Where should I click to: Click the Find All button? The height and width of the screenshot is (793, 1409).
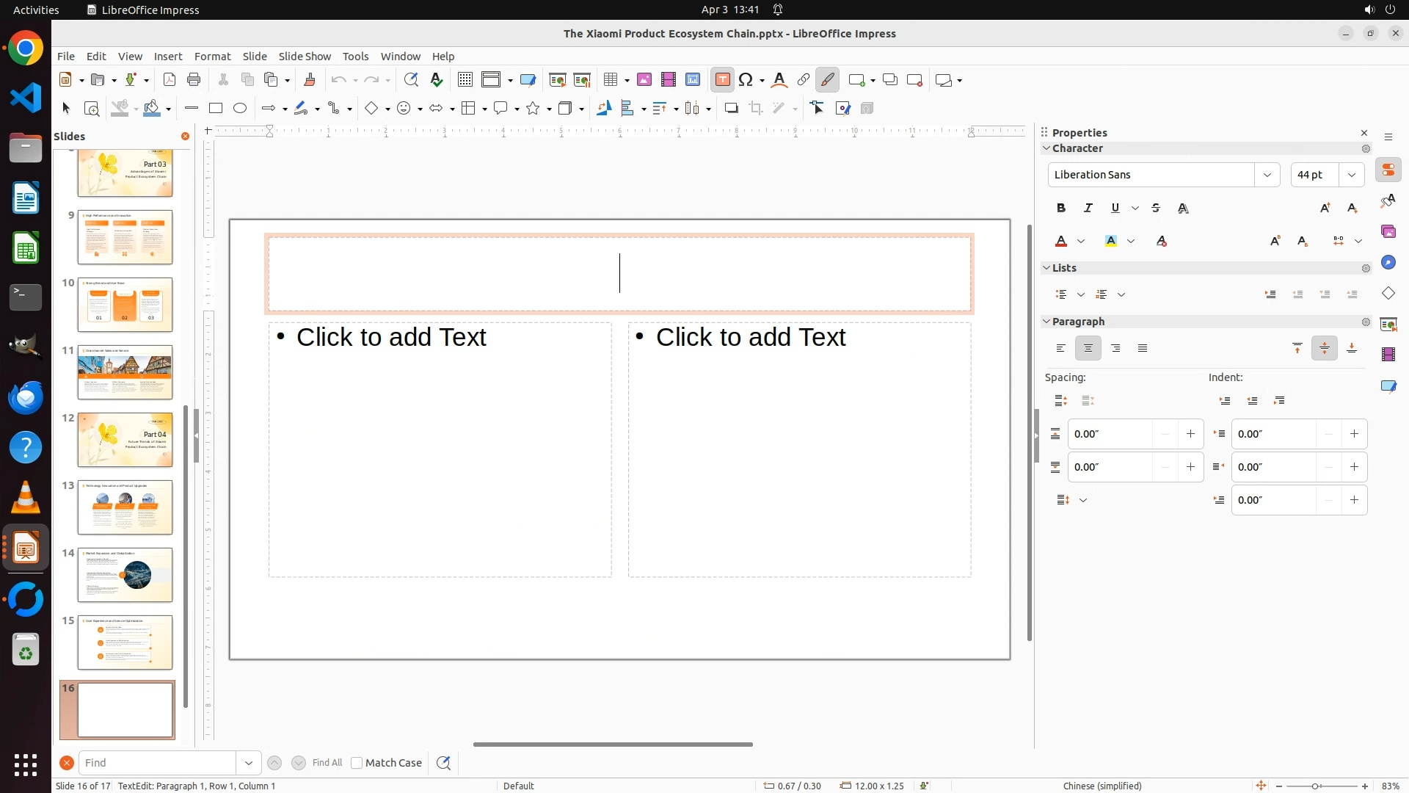click(327, 763)
